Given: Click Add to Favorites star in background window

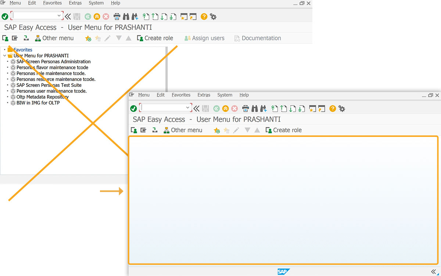Looking at the screenshot, I should (x=88, y=38).
